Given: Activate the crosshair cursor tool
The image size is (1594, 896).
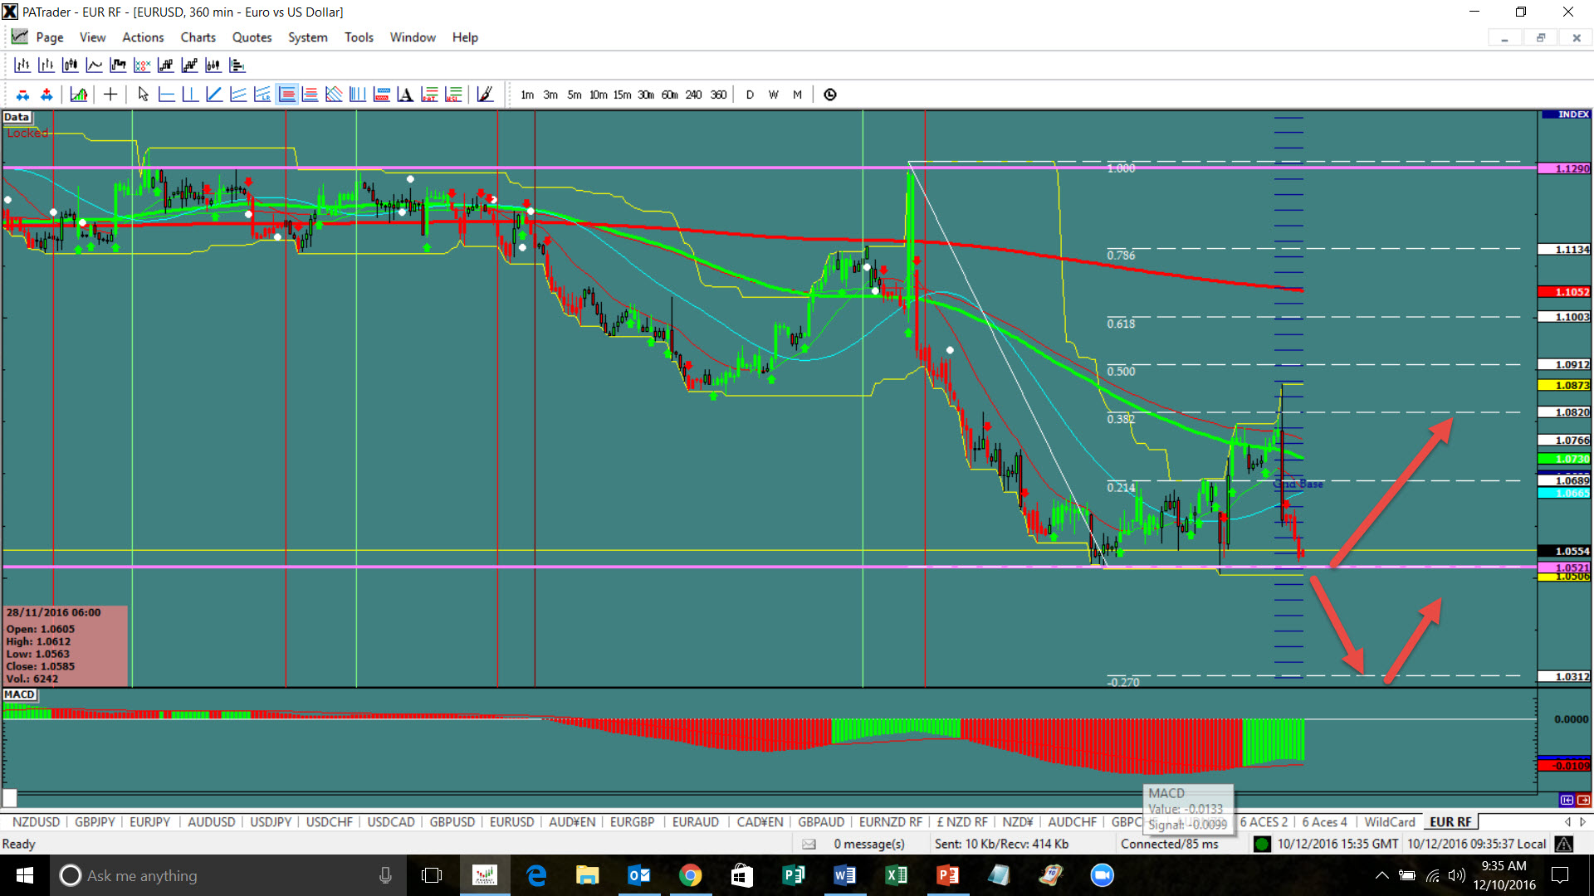Looking at the screenshot, I should coord(110,95).
